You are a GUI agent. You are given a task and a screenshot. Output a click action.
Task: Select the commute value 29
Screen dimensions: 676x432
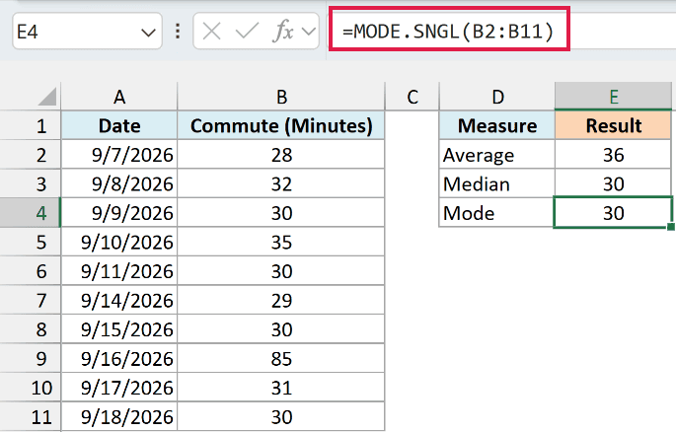281,300
